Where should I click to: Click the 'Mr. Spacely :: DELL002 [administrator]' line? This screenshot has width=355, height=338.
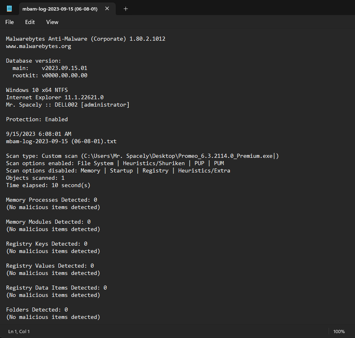click(x=68, y=105)
